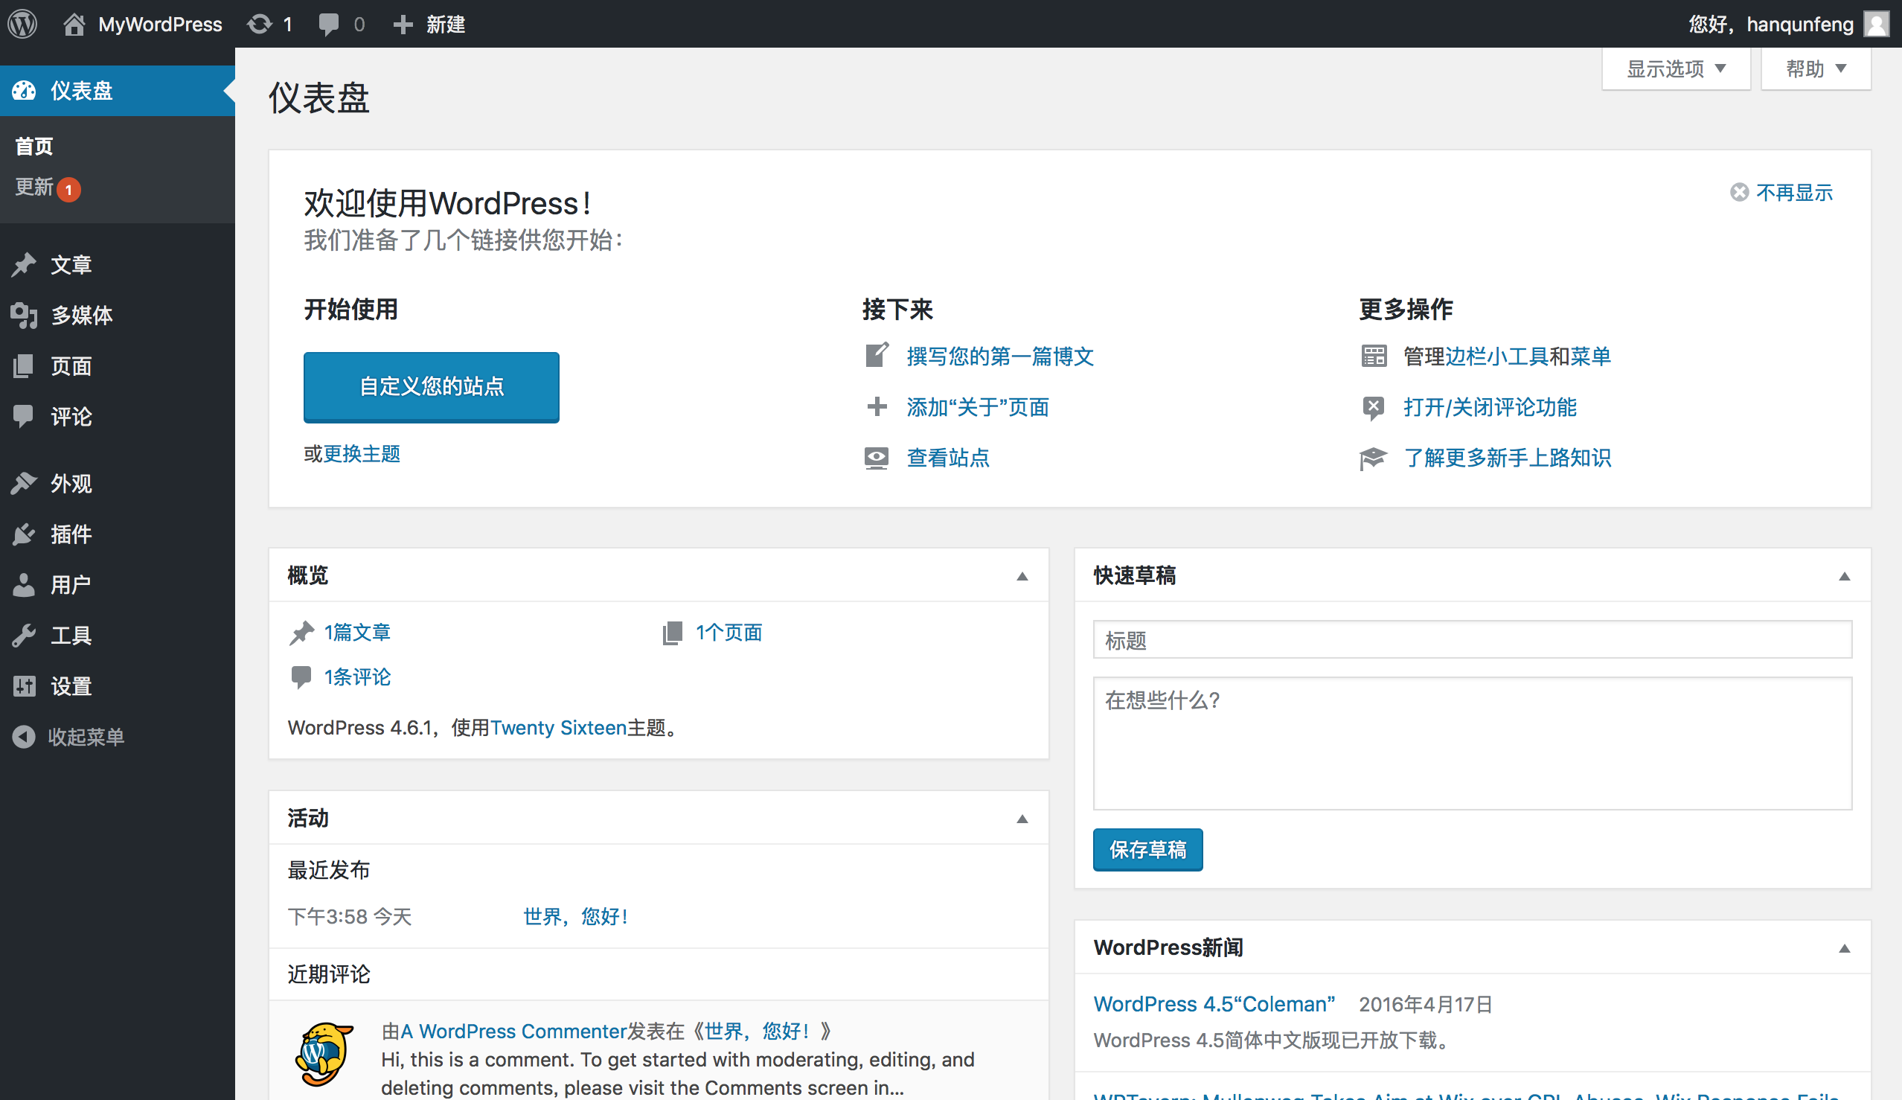Click the user avatar in the top right
Screen dimensions: 1902x1100
click(1875, 23)
